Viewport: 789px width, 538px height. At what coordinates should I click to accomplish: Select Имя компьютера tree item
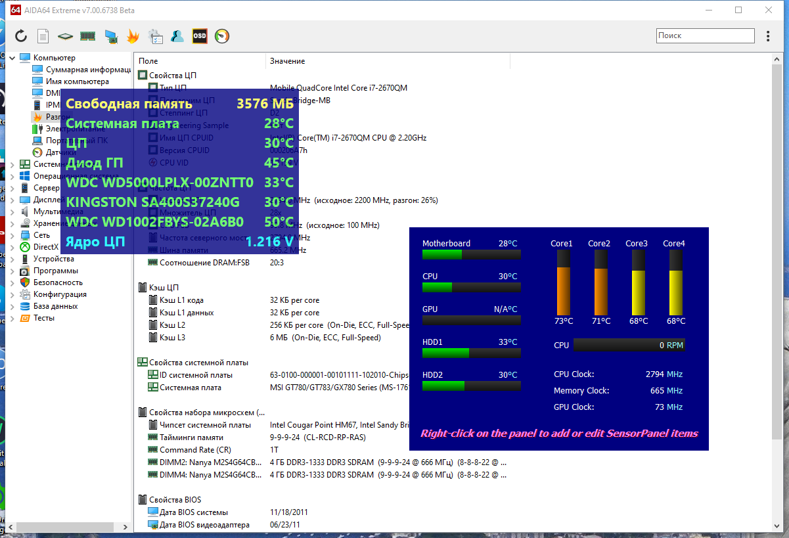click(x=78, y=81)
